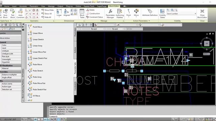Switch to the Parameters palette tab
The image size is (216, 121).
(x=75, y=32)
